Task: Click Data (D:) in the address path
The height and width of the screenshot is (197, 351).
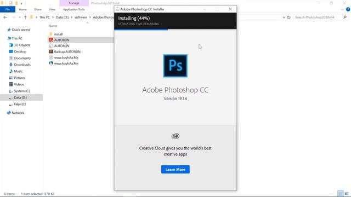Action: pyautogui.click(x=62, y=17)
